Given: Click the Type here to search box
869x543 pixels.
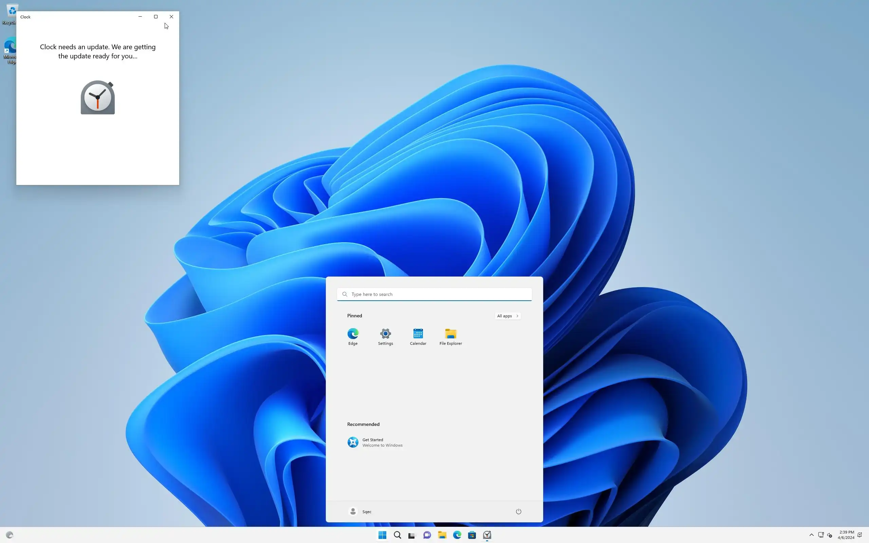Looking at the screenshot, I should pos(434,294).
